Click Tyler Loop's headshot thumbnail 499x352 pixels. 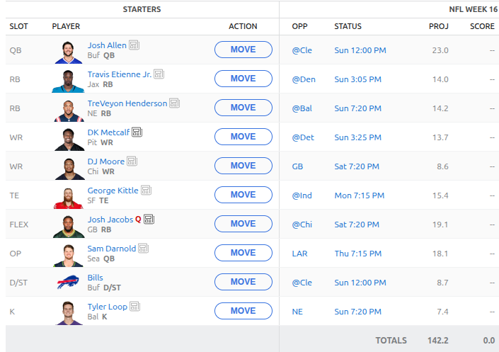pos(68,312)
